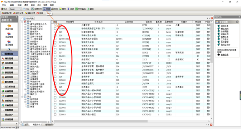
Task: Toggle the red check on 图书 root node
Action: pos(25,22)
